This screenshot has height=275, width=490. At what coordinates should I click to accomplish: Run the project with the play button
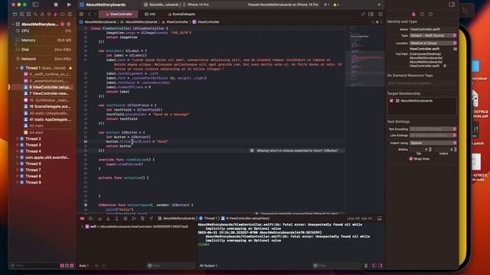[69, 5]
